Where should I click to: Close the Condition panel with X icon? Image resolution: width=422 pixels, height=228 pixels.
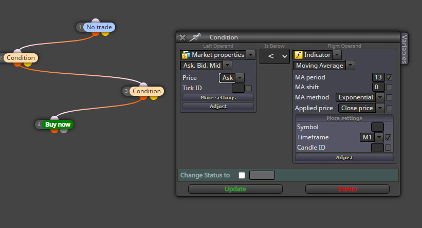[182, 37]
